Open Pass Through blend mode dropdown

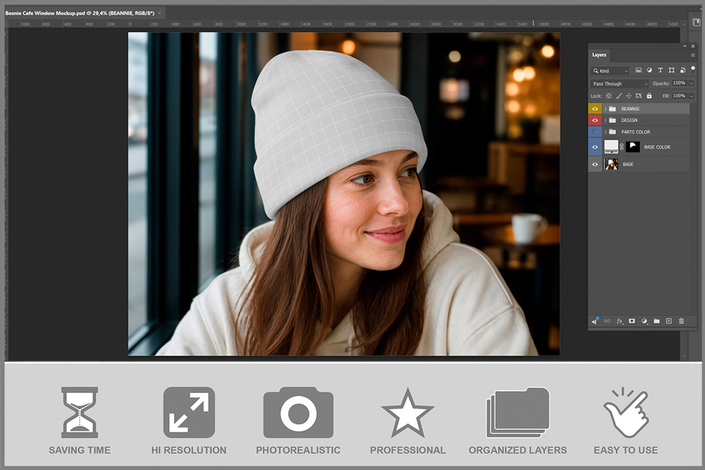620,83
